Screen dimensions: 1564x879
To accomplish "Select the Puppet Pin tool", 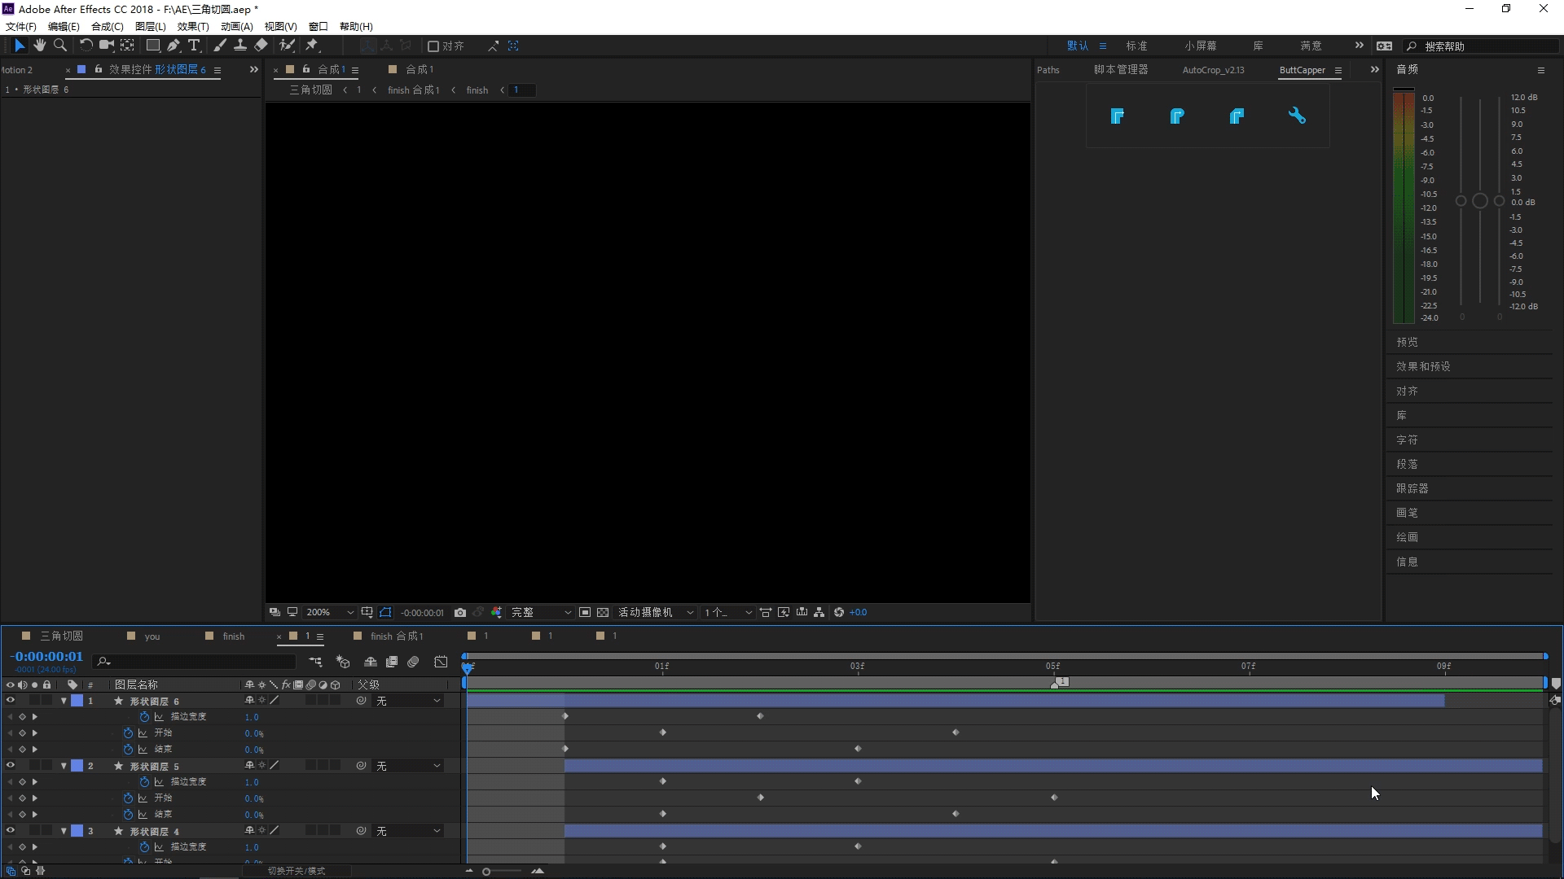I will click(312, 46).
